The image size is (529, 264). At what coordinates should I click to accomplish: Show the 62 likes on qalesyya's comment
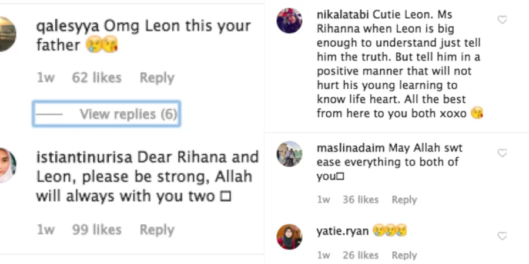click(96, 78)
